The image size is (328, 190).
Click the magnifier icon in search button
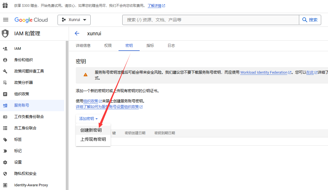click(x=305, y=20)
